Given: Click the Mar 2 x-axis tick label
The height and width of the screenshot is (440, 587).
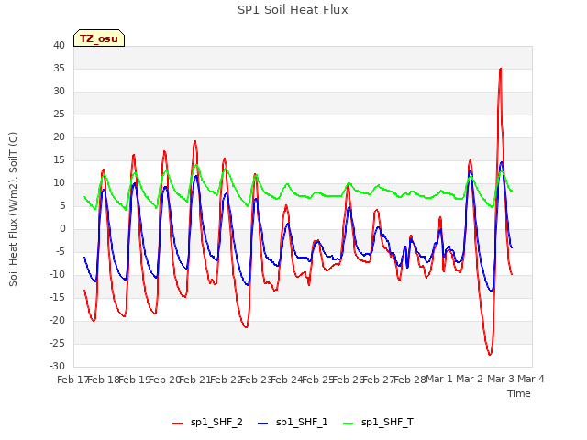Looking at the screenshot, I should point(470,379).
